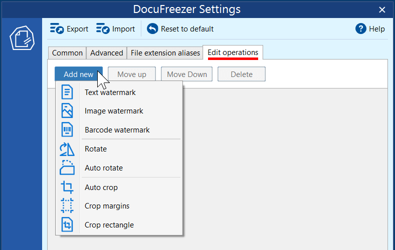Click the DocuFreezer logo in sidebar
The image size is (395, 250).
[22, 38]
